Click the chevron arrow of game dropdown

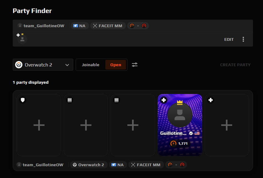[67, 65]
